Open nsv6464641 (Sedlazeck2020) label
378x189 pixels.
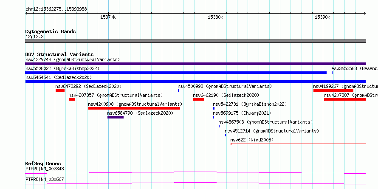coord(59,77)
